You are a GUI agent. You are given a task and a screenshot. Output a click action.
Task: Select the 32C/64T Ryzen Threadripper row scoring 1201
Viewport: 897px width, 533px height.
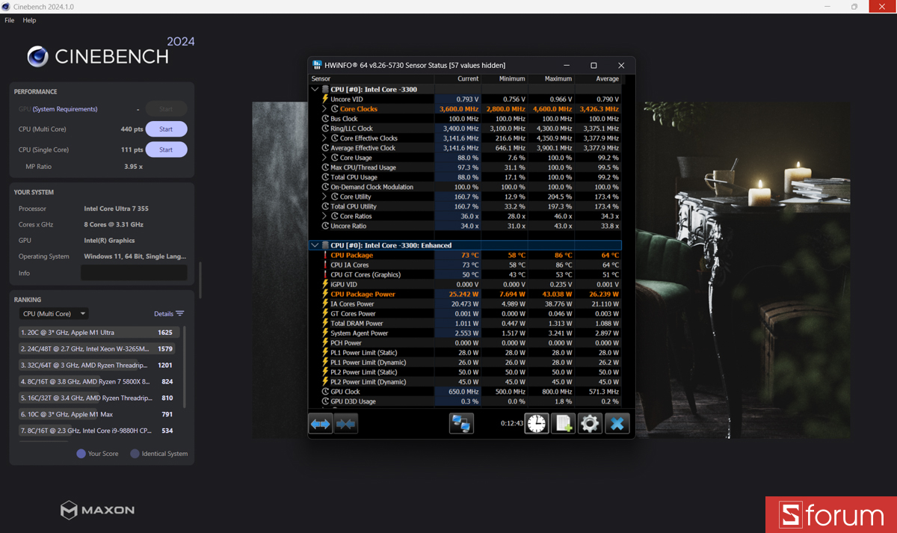tap(99, 365)
